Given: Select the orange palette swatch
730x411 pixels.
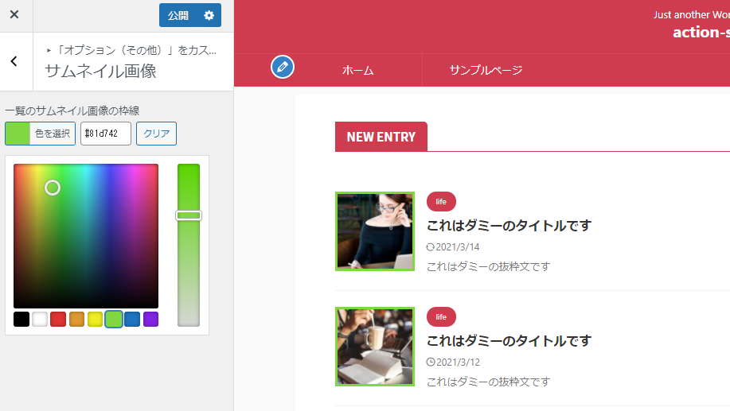Looking at the screenshot, I should pos(76,320).
